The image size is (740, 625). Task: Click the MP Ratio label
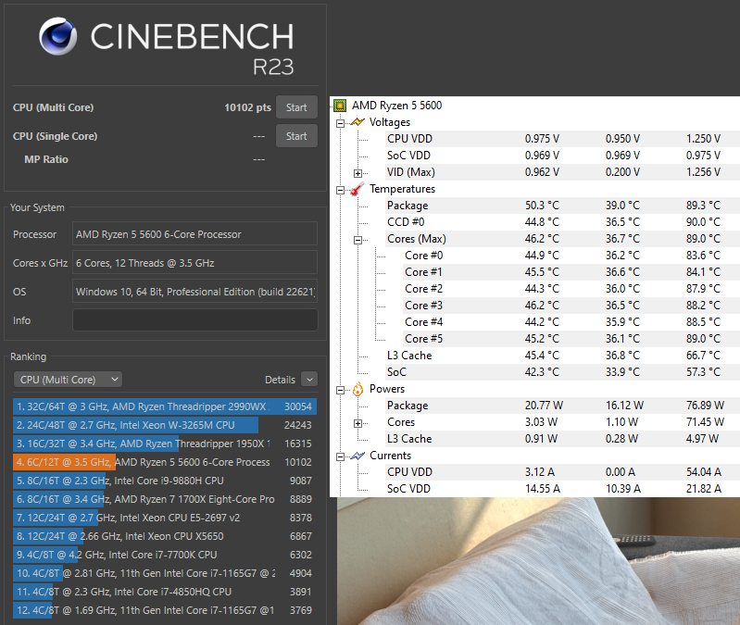[46, 159]
